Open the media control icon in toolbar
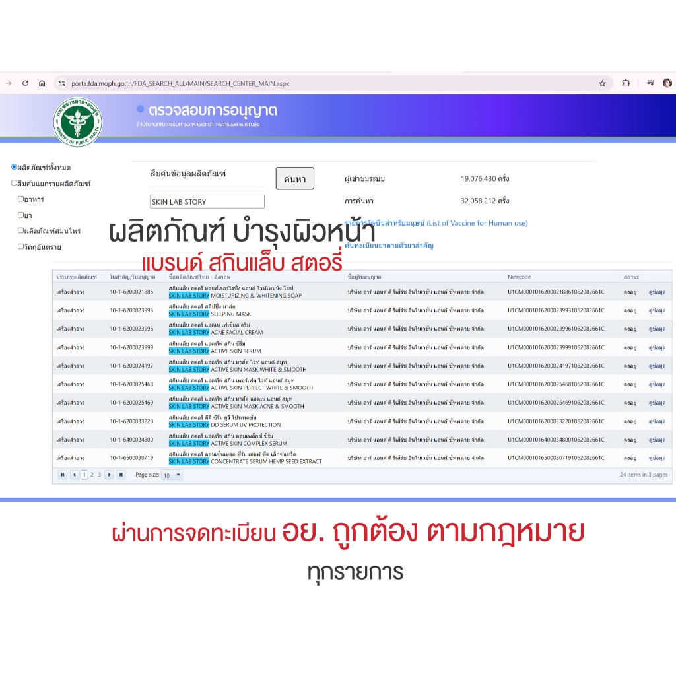676x676 pixels. click(x=650, y=83)
